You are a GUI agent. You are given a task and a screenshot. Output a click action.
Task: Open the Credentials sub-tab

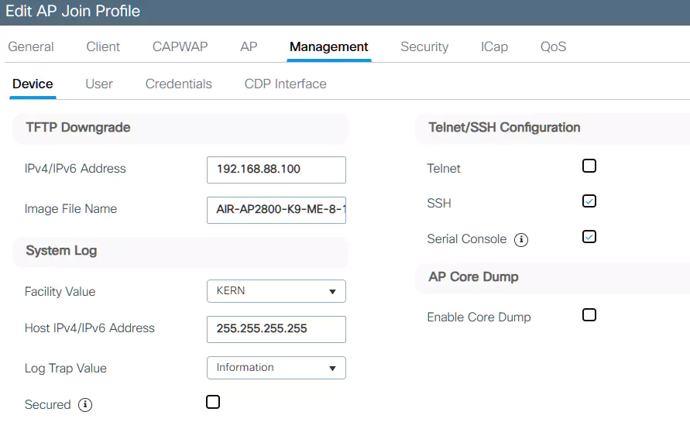[178, 84]
